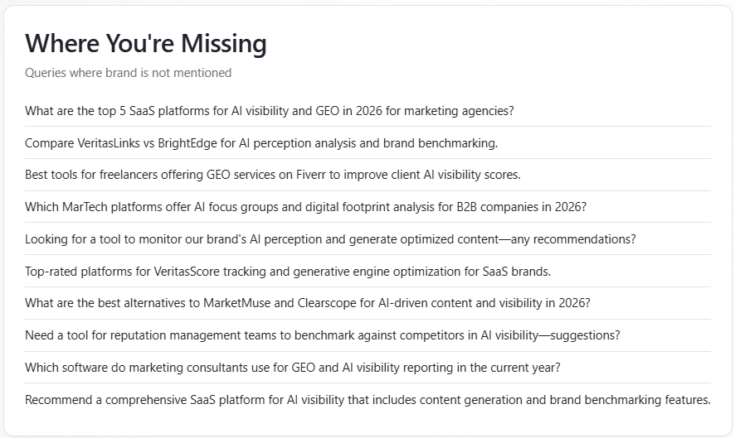Select the MarTech platforms AI focus groups query
Viewport: 735px width, 438px height.
(305, 207)
